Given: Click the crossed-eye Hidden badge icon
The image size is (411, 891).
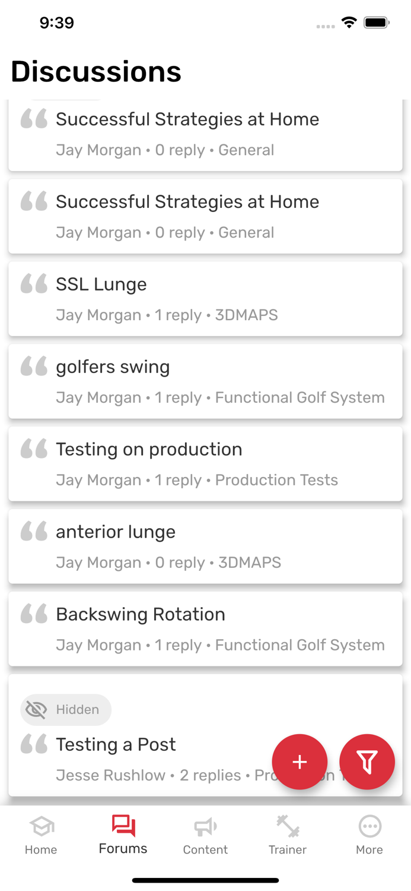Looking at the screenshot, I should pyautogui.click(x=36, y=709).
